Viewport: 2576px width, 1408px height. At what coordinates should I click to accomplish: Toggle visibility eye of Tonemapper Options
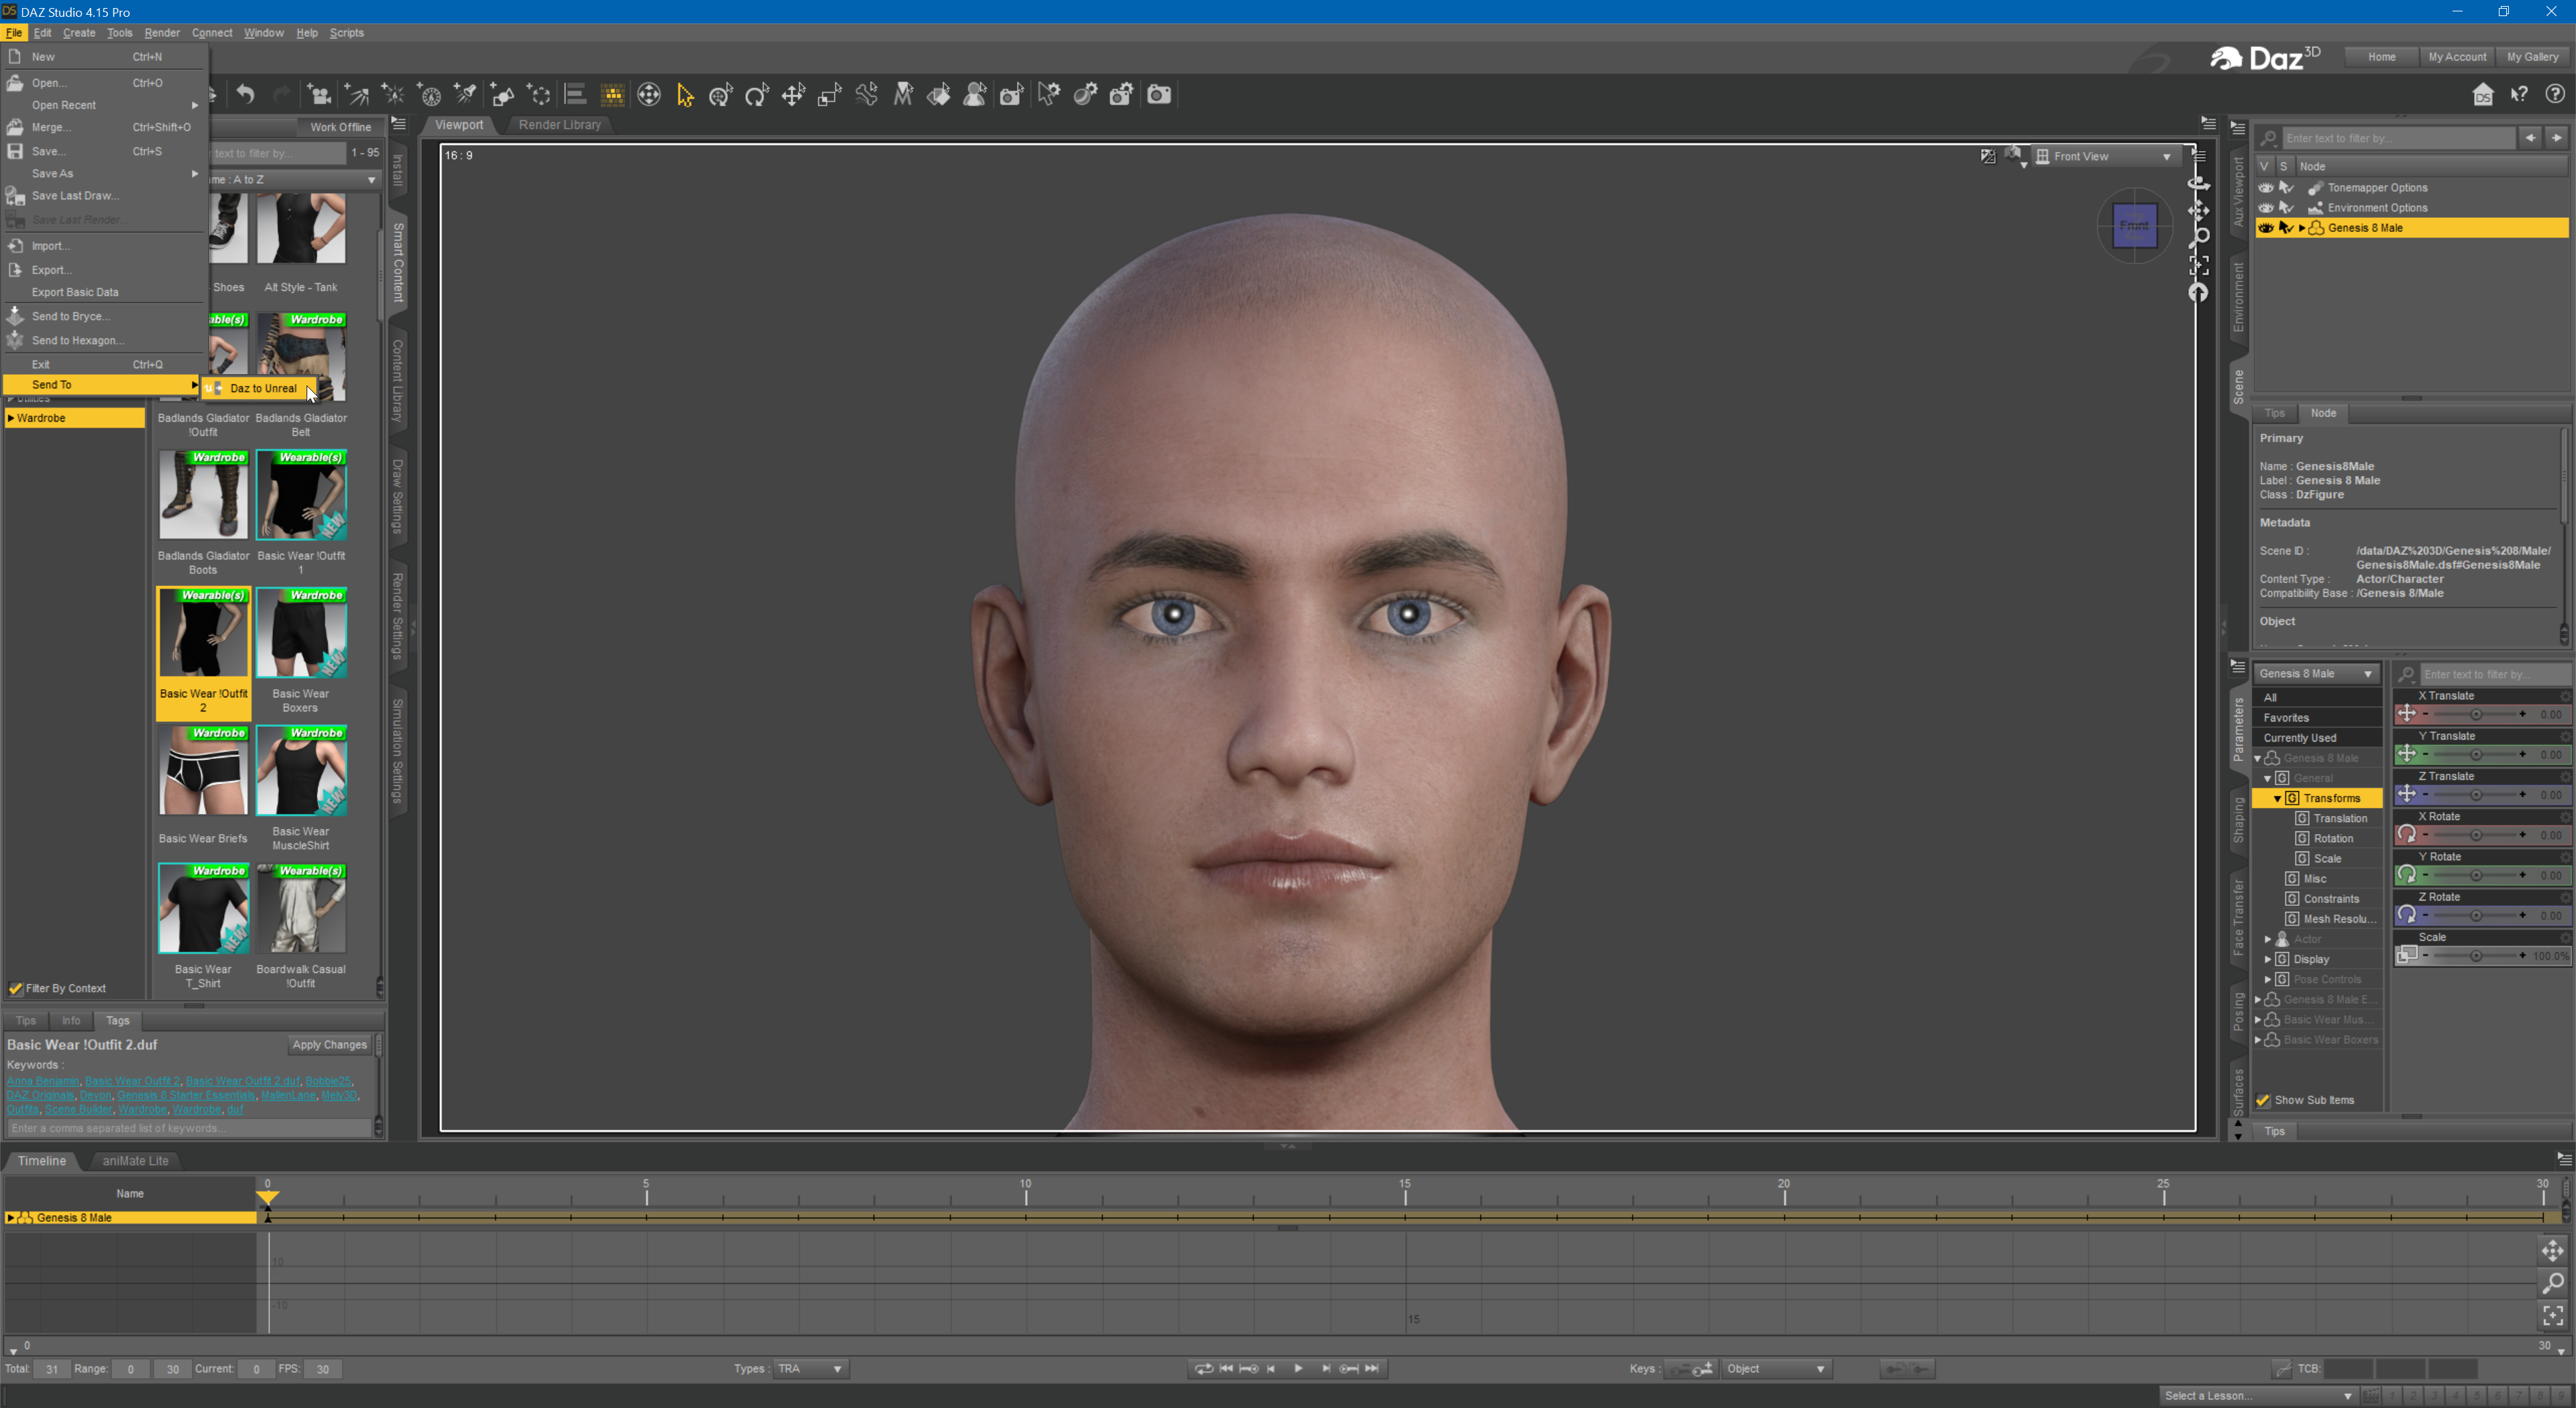click(x=2266, y=188)
